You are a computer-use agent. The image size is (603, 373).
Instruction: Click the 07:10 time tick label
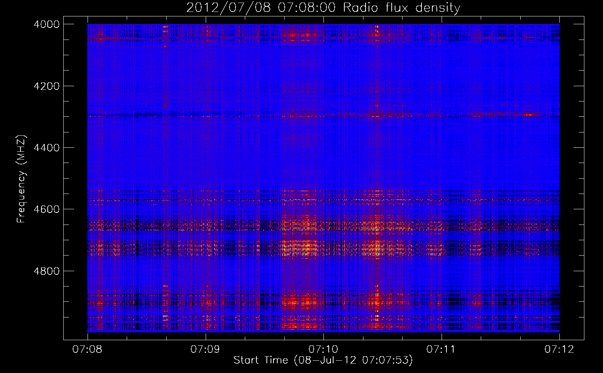pos(323,349)
